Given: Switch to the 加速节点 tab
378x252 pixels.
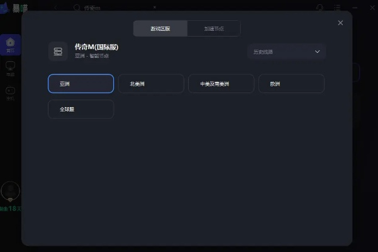Looking at the screenshot, I should tap(214, 28).
